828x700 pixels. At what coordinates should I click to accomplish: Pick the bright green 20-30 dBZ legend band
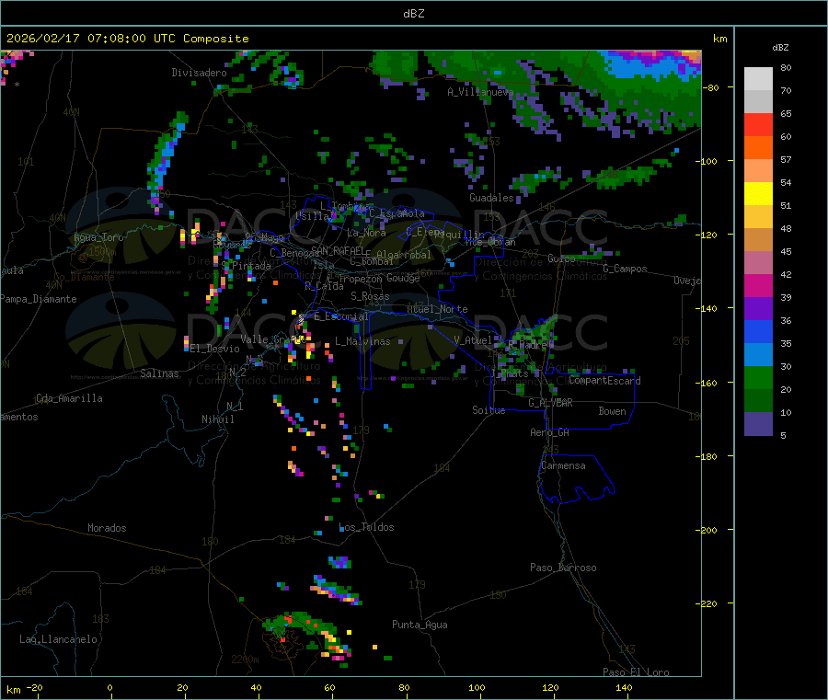coord(758,377)
